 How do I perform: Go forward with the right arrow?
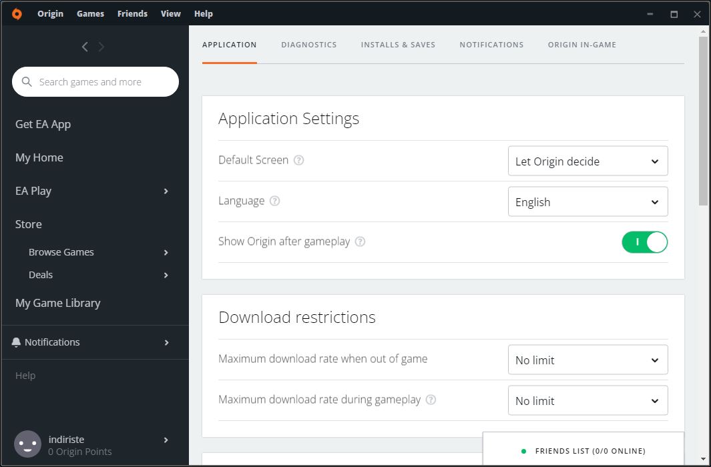[101, 47]
